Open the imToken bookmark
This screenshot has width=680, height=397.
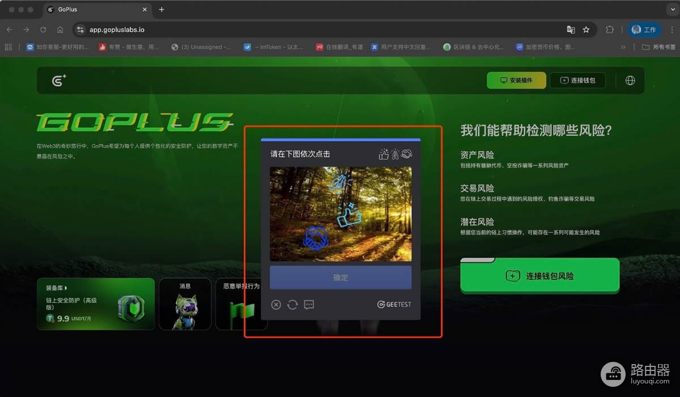click(274, 47)
